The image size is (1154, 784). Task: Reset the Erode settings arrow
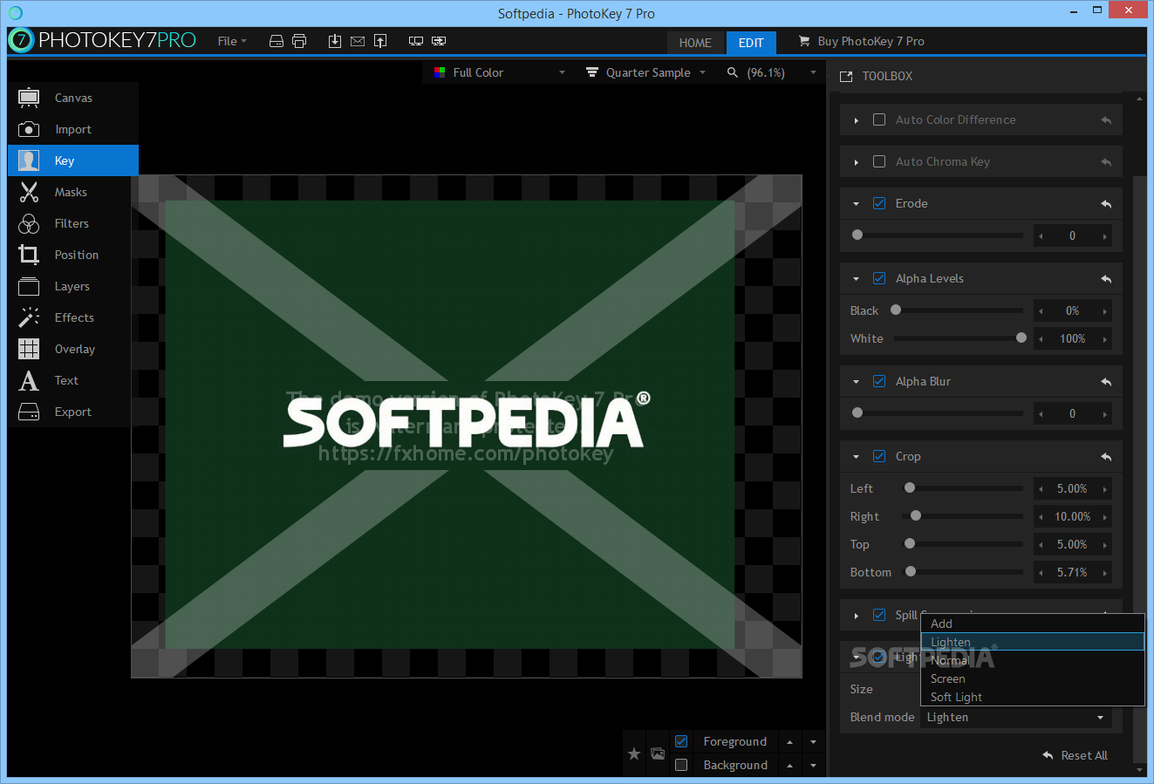1106,204
